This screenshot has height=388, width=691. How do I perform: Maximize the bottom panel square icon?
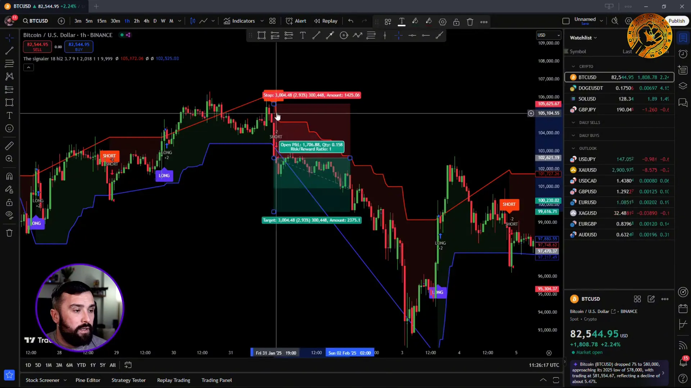[x=556, y=380]
